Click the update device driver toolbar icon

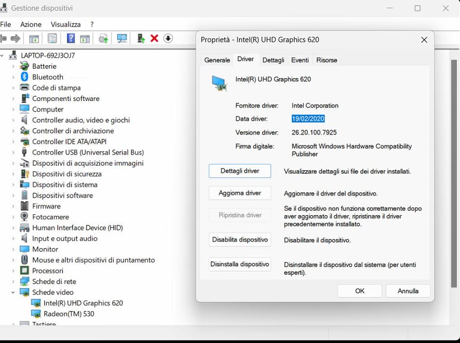pyautogui.click(x=141, y=38)
